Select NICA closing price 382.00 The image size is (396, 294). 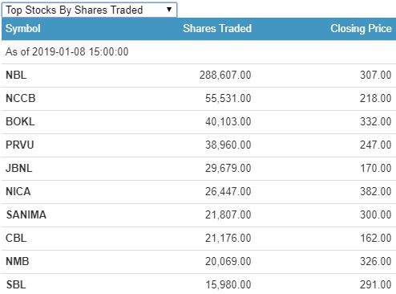(376, 191)
